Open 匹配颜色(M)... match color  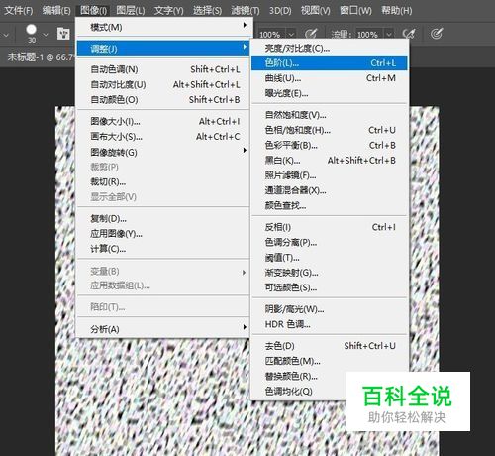coord(330,361)
